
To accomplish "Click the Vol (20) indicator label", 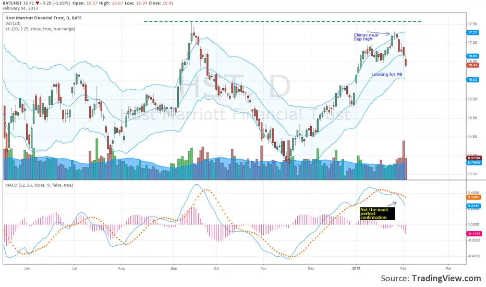I will [x=13, y=23].
